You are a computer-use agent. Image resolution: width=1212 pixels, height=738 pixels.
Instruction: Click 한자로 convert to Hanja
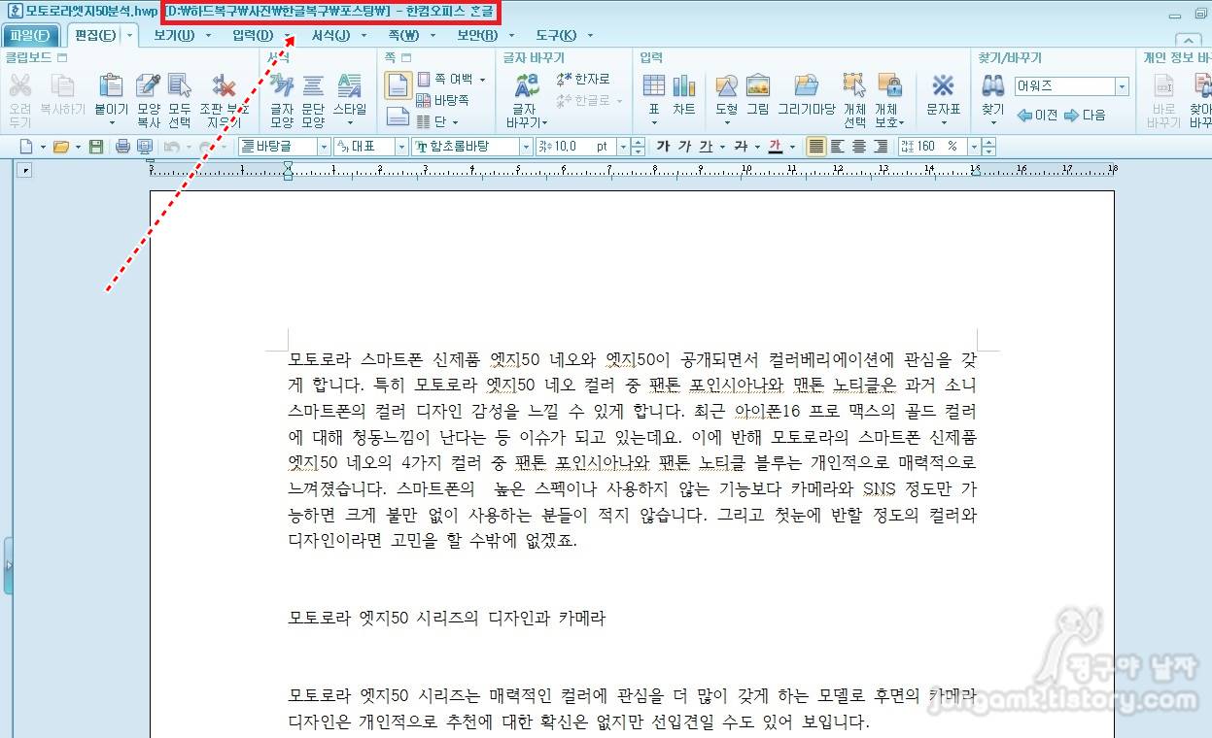pos(583,80)
